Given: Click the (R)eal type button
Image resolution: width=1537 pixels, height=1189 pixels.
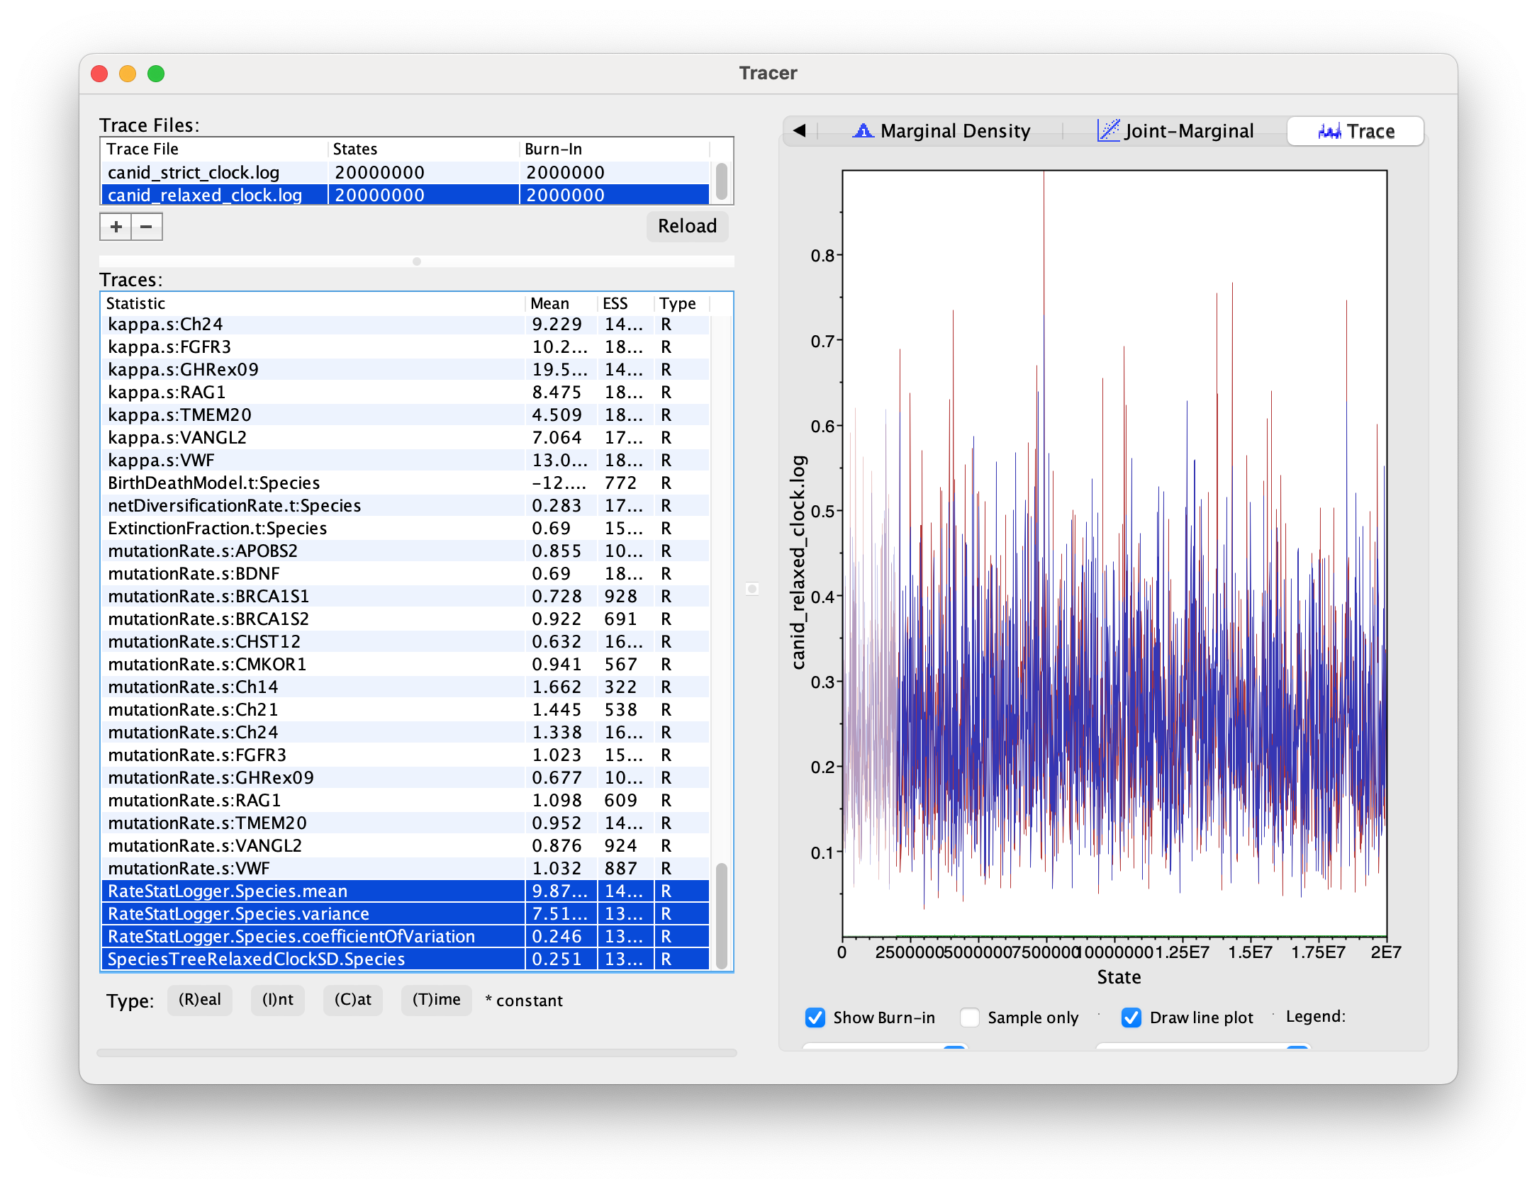Looking at the screenshot, I should click(x=200, y=1000).
